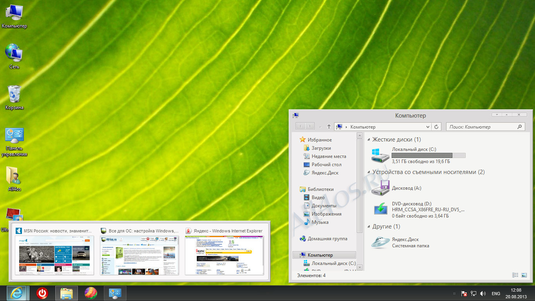Viewport: 535px width, 301px height.
Task: Click the search magnifier icon in Explorer
Action: pos(520,127)
